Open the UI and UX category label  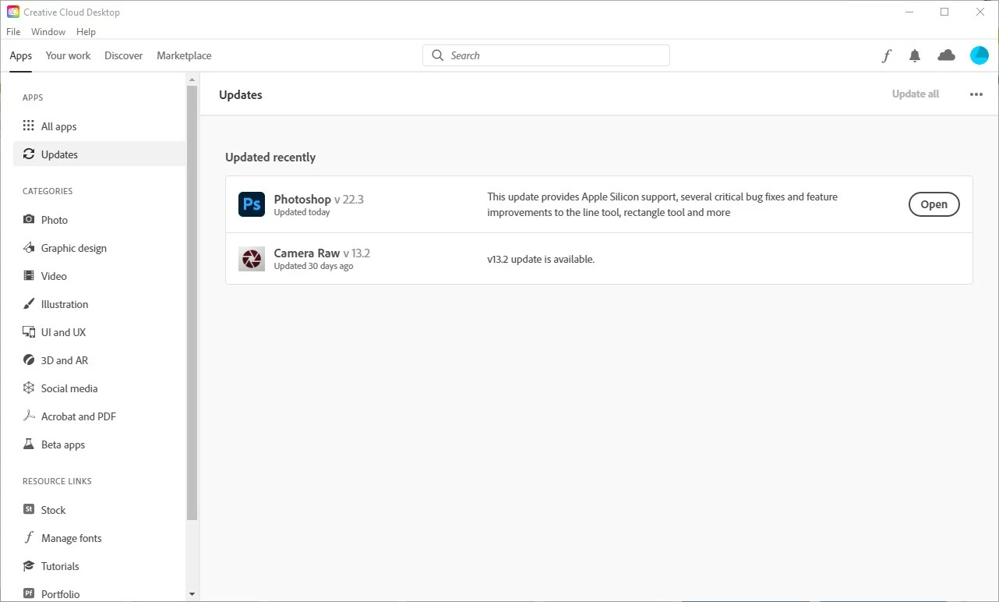click(63, 332)
